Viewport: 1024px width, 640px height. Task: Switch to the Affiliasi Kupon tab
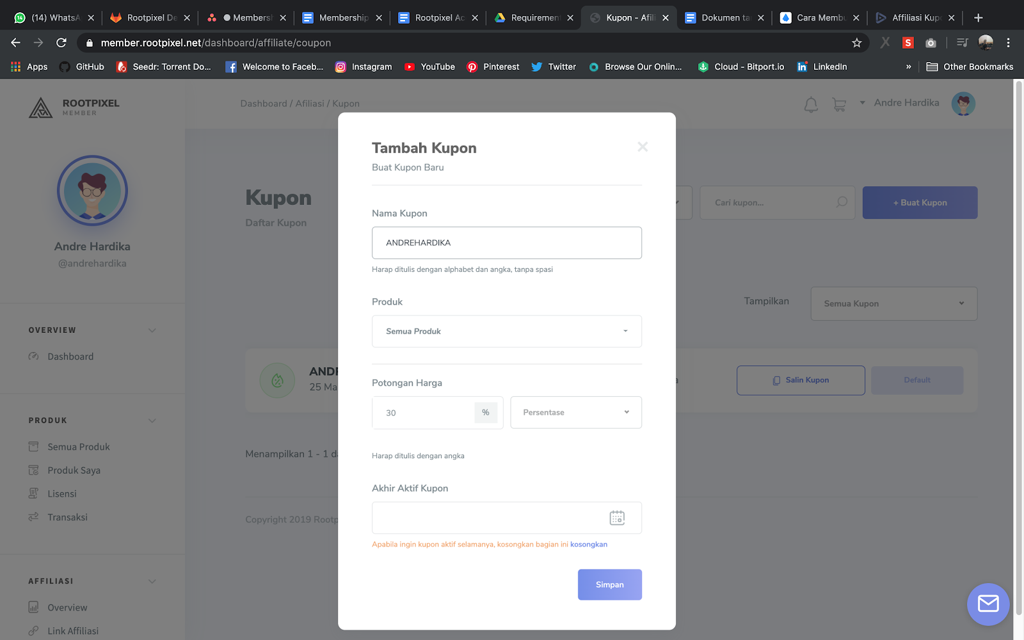point(915,18)
